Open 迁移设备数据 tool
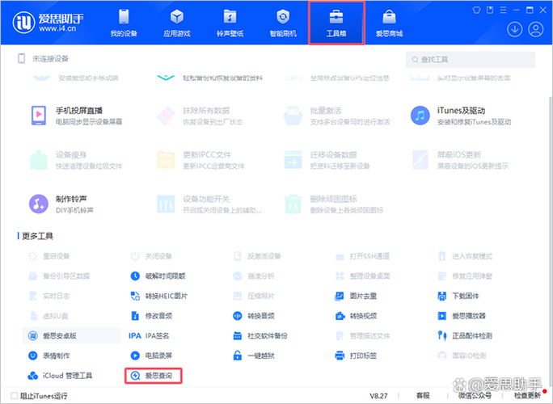 point(327,160)
